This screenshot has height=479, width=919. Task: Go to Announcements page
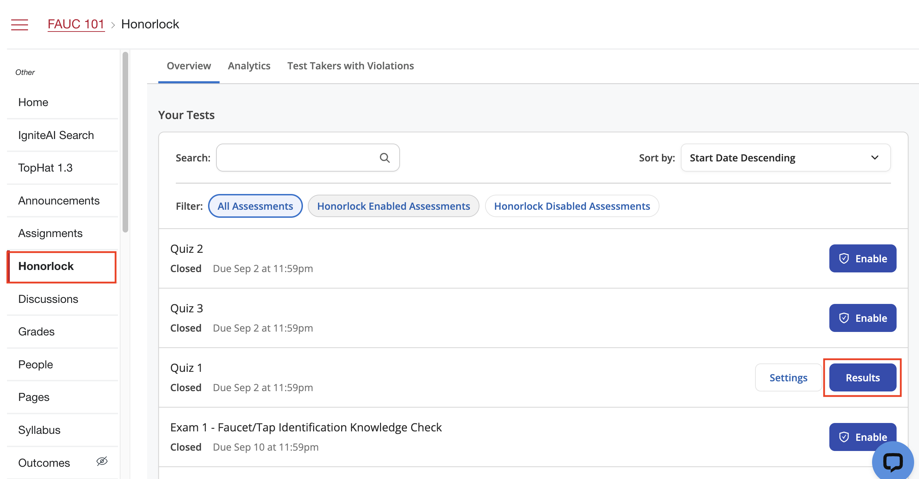click(x=59, y=200)
